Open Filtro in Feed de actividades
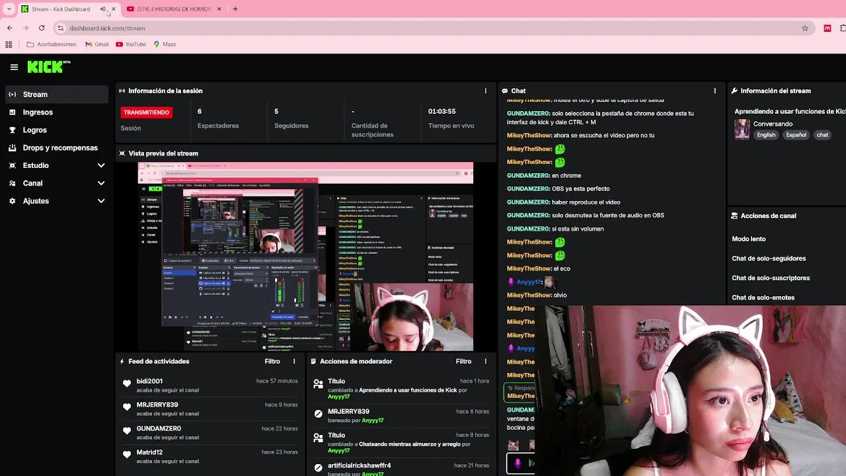Image resolution: width=846 pixels, height=476 pixels. tap(272, 361)
